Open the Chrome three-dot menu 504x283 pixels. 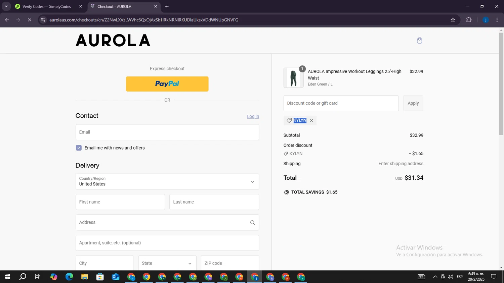point(497,20)
